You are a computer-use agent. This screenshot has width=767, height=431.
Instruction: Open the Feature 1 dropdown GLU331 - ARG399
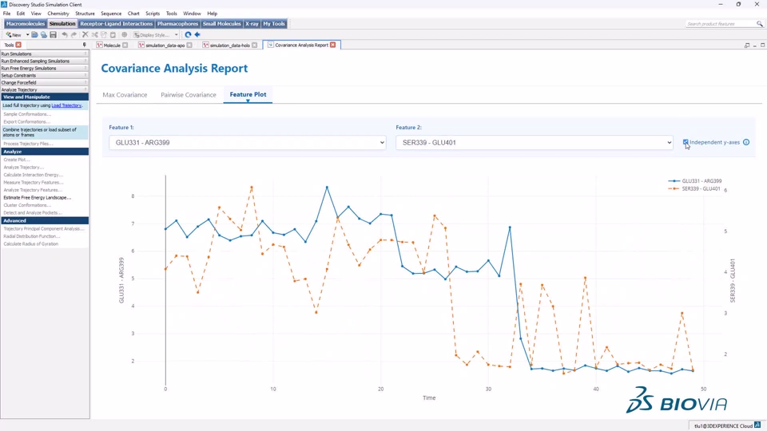(x=248, y=143)
